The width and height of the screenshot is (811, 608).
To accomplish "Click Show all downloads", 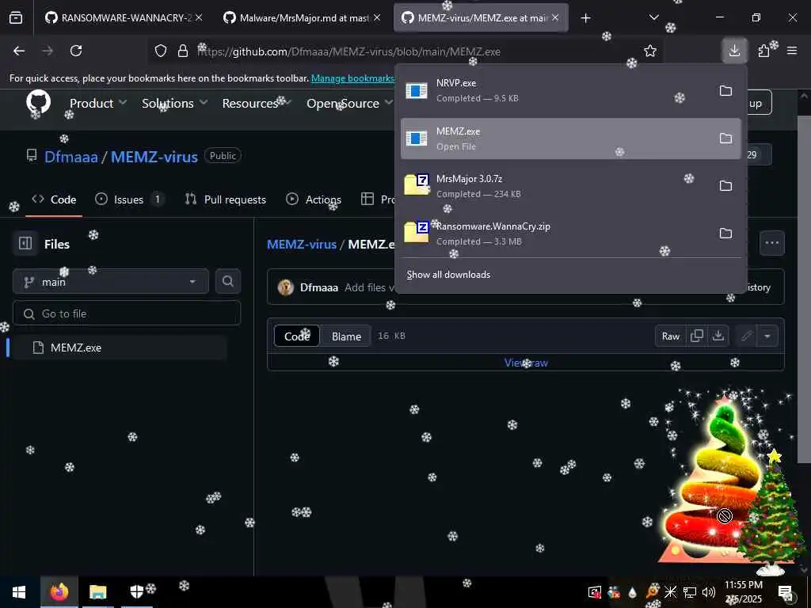I will pyautogui.click(x=448, y=275).
